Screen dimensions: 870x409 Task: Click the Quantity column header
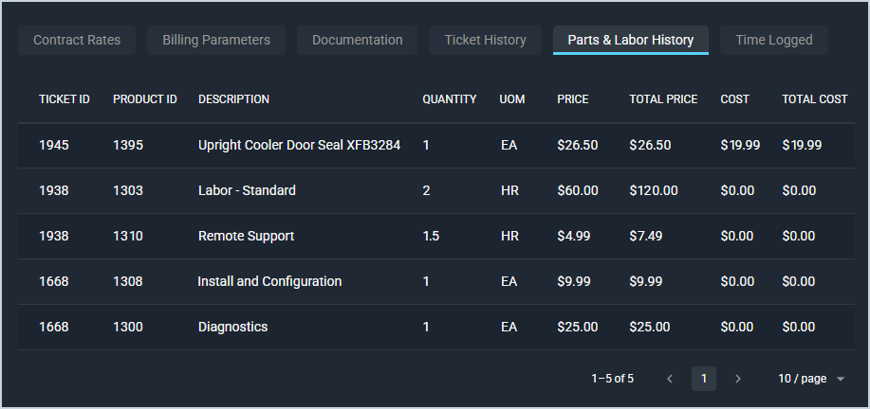tap(450, 99)
